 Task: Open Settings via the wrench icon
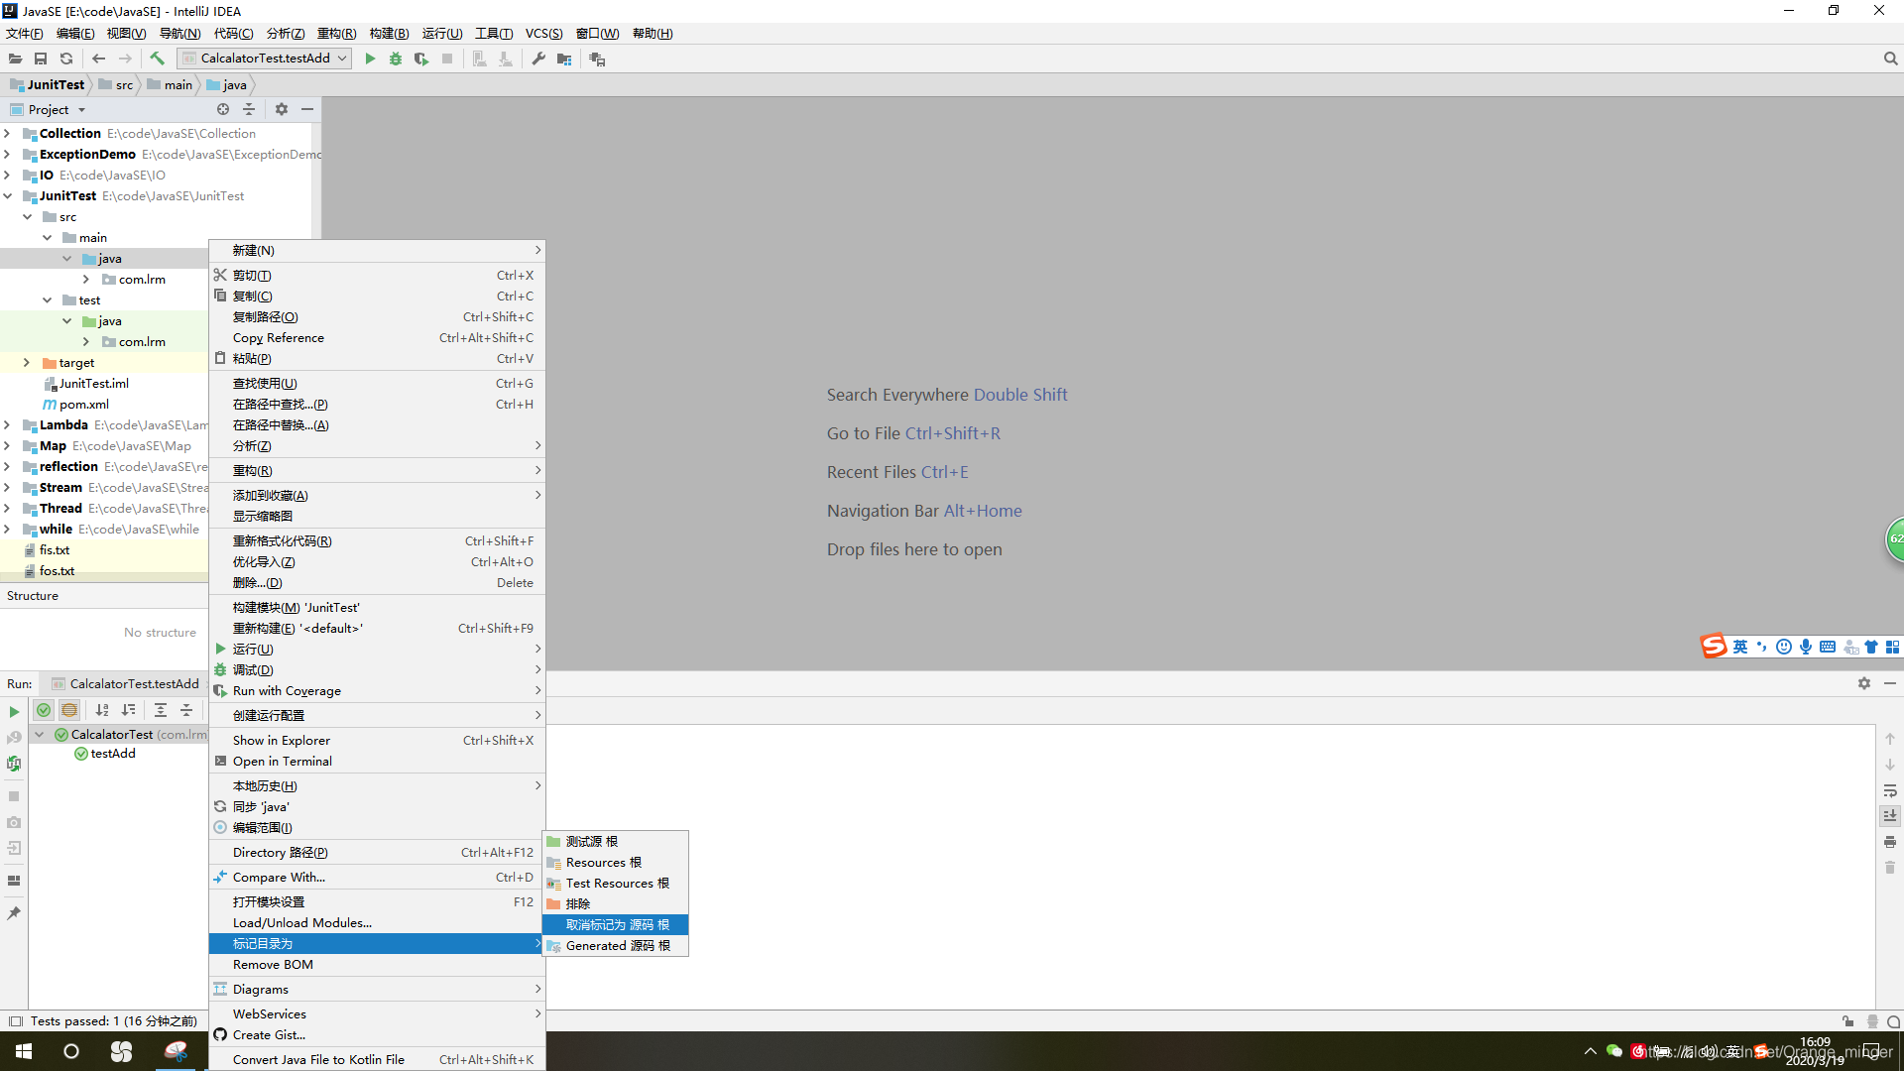coord(538,59)
